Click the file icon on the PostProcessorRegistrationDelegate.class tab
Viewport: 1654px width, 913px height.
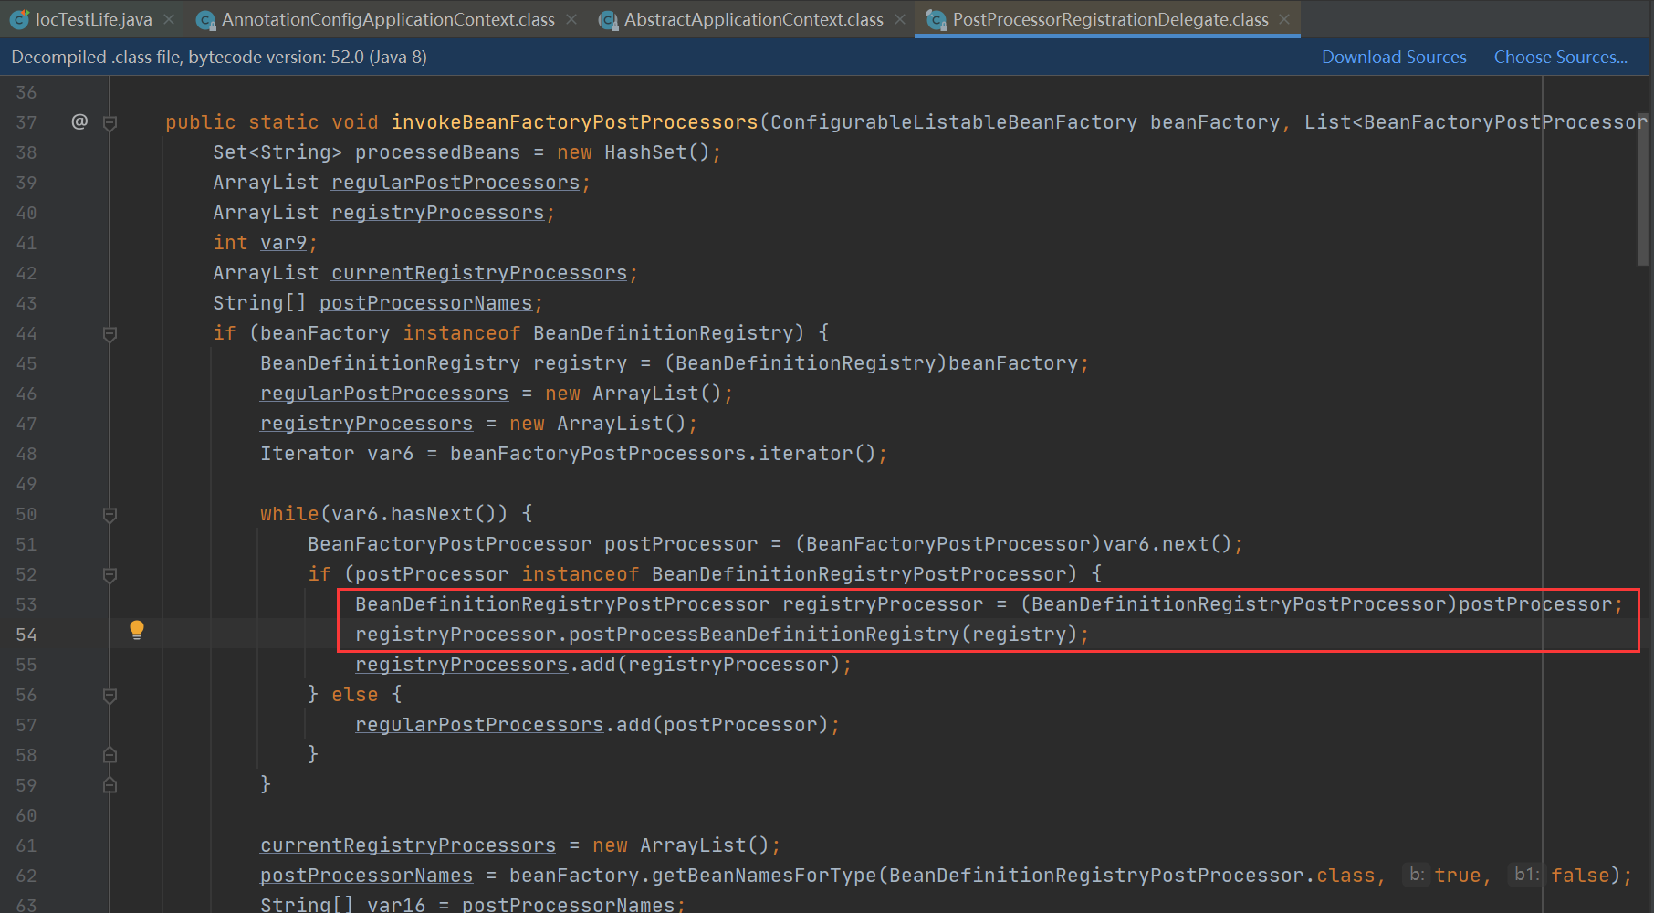tap(936, 19)
